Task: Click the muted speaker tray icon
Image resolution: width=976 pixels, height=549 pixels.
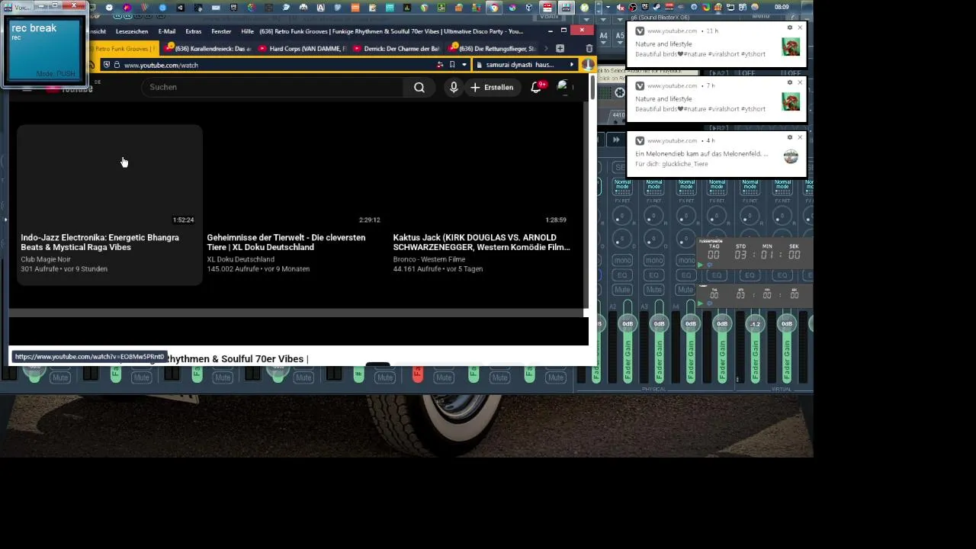Action: 622,8
